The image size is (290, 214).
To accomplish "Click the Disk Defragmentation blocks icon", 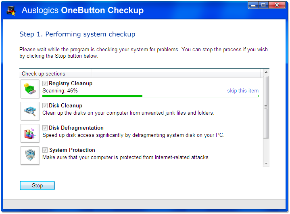I will [x=30, y=133].
